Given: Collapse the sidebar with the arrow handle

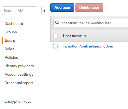Looking at the screenshot, I should pyautogui.click(x=44, y=11).
